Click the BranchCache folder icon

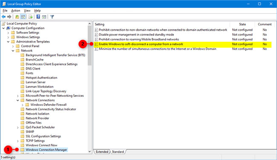click(x=22, y=60)
